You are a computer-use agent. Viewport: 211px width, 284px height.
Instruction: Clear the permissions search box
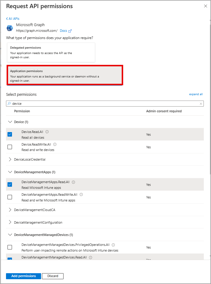click(x=201, y=104)
